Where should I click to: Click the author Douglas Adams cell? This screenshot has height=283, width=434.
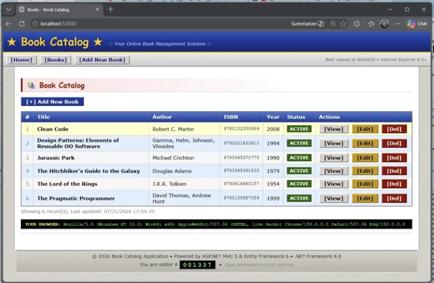(184, 171)
